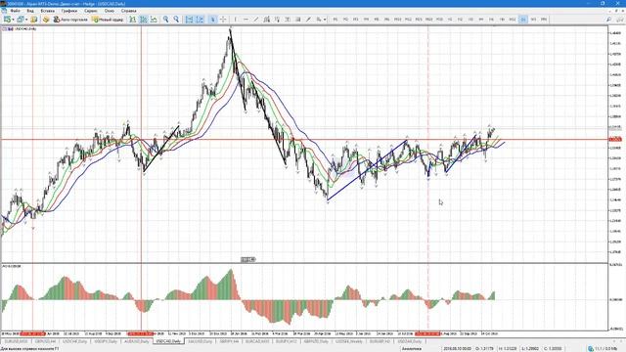Select the highlighted D1 timeframe
The height and width of the screenshot is (352, 626).
pos(523,20)
